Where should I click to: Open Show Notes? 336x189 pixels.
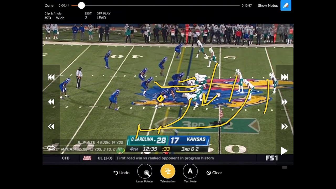click(x=268, y=6)
